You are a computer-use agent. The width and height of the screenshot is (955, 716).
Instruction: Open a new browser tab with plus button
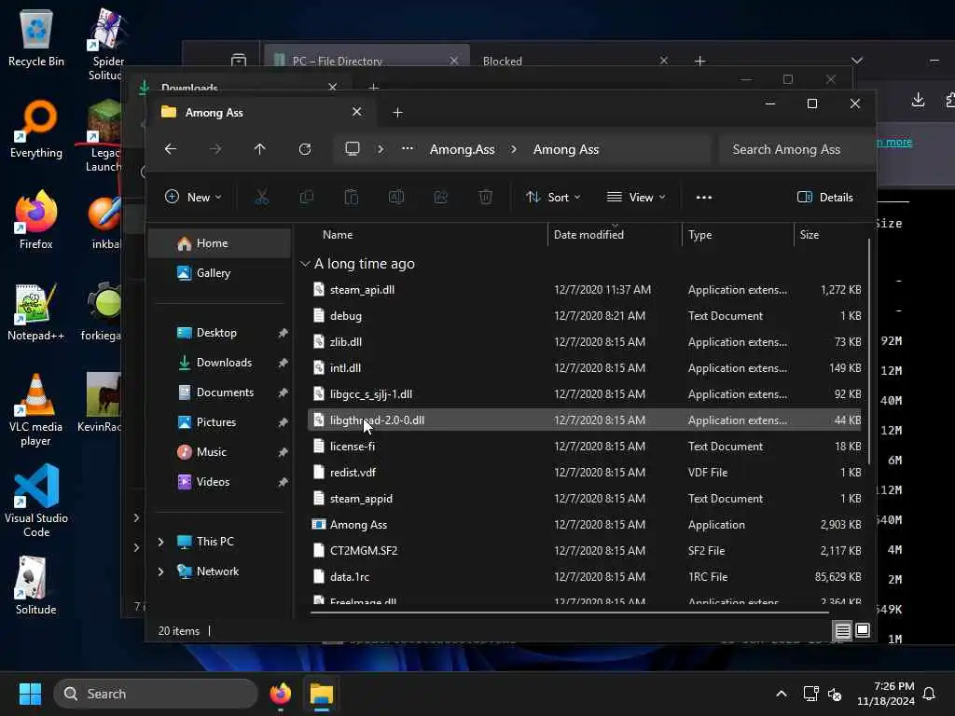[x=699, y=61]
